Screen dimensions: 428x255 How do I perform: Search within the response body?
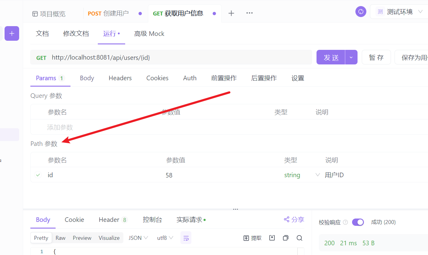(300, 238)
